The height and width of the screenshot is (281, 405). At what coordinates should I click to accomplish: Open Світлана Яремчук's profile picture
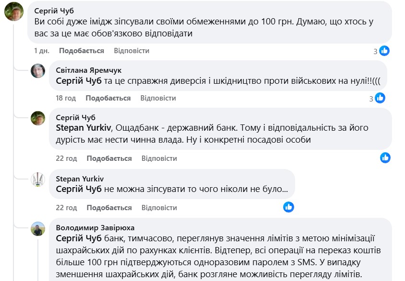coord(38,70)
